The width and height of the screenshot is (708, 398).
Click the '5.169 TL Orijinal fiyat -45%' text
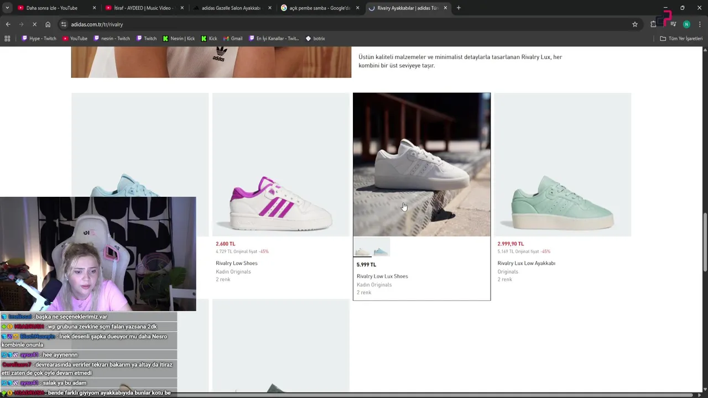pos(524,252)
